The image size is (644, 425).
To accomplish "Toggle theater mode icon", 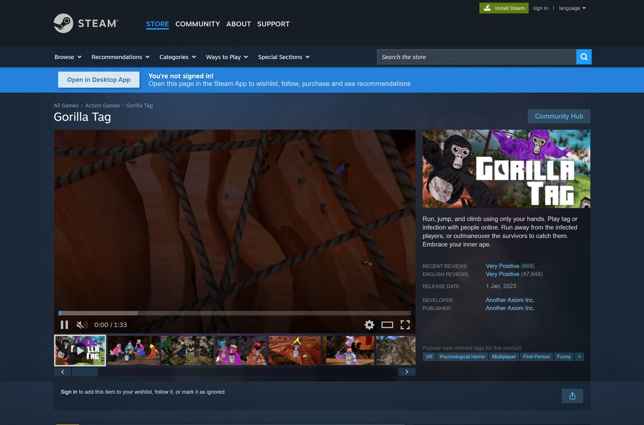I will point(387,325).
